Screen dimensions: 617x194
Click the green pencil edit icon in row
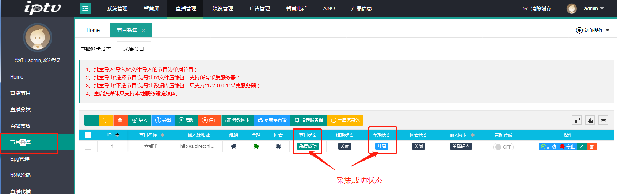click(x=582, y=146)
